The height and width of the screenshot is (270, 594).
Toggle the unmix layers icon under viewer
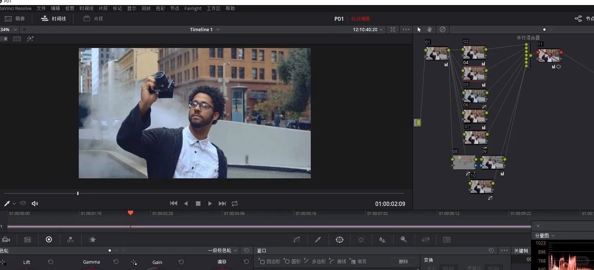coord(23,203)
